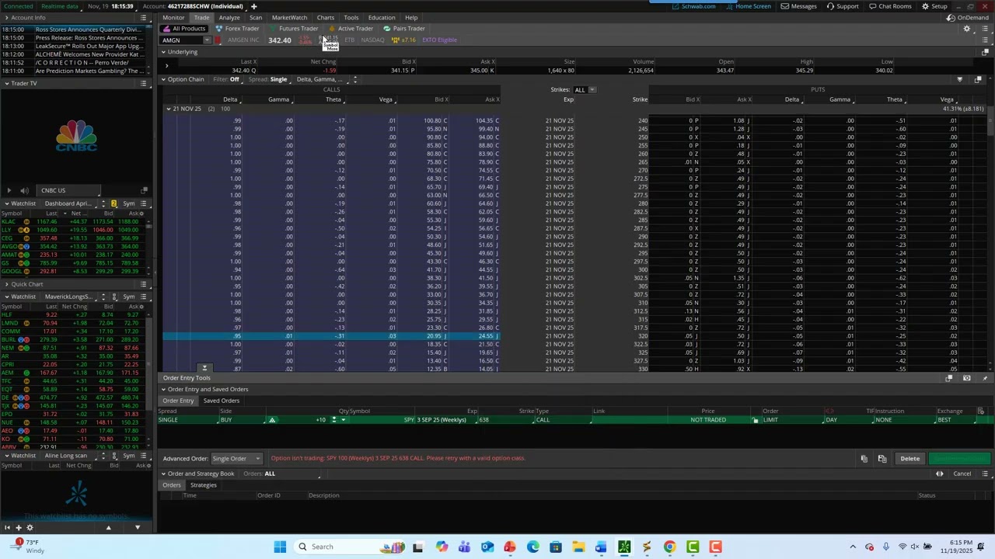The width and height of the screenshot is (995, 559).
Task: Open the Scan tab
Action: click(256, 18)
